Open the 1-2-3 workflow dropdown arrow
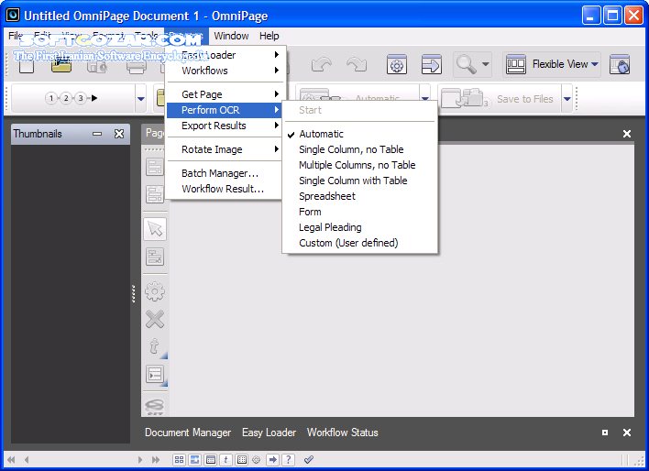The width and height of the screenshot is (649, 471). click(x=141, y=98)
